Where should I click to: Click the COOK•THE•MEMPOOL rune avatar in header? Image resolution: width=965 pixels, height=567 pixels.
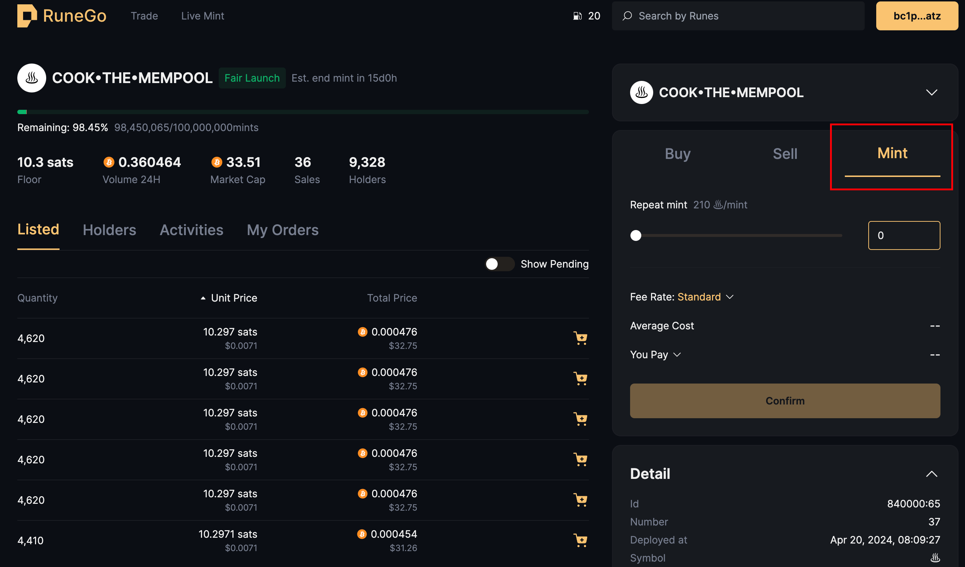pyautogui.click(x=31, y=78)
